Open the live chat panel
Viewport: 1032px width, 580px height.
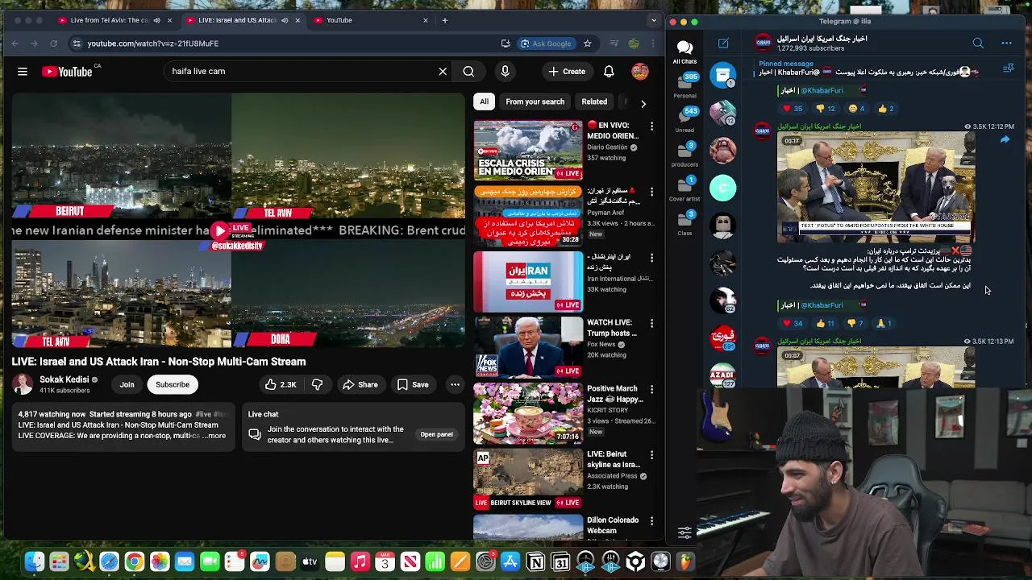(x=436, y=435)
